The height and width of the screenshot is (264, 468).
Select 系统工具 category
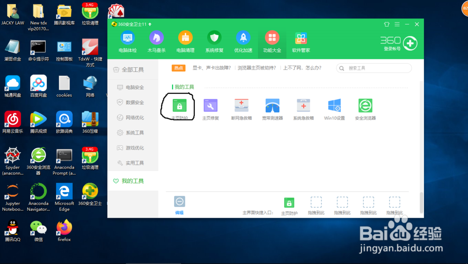133,133
